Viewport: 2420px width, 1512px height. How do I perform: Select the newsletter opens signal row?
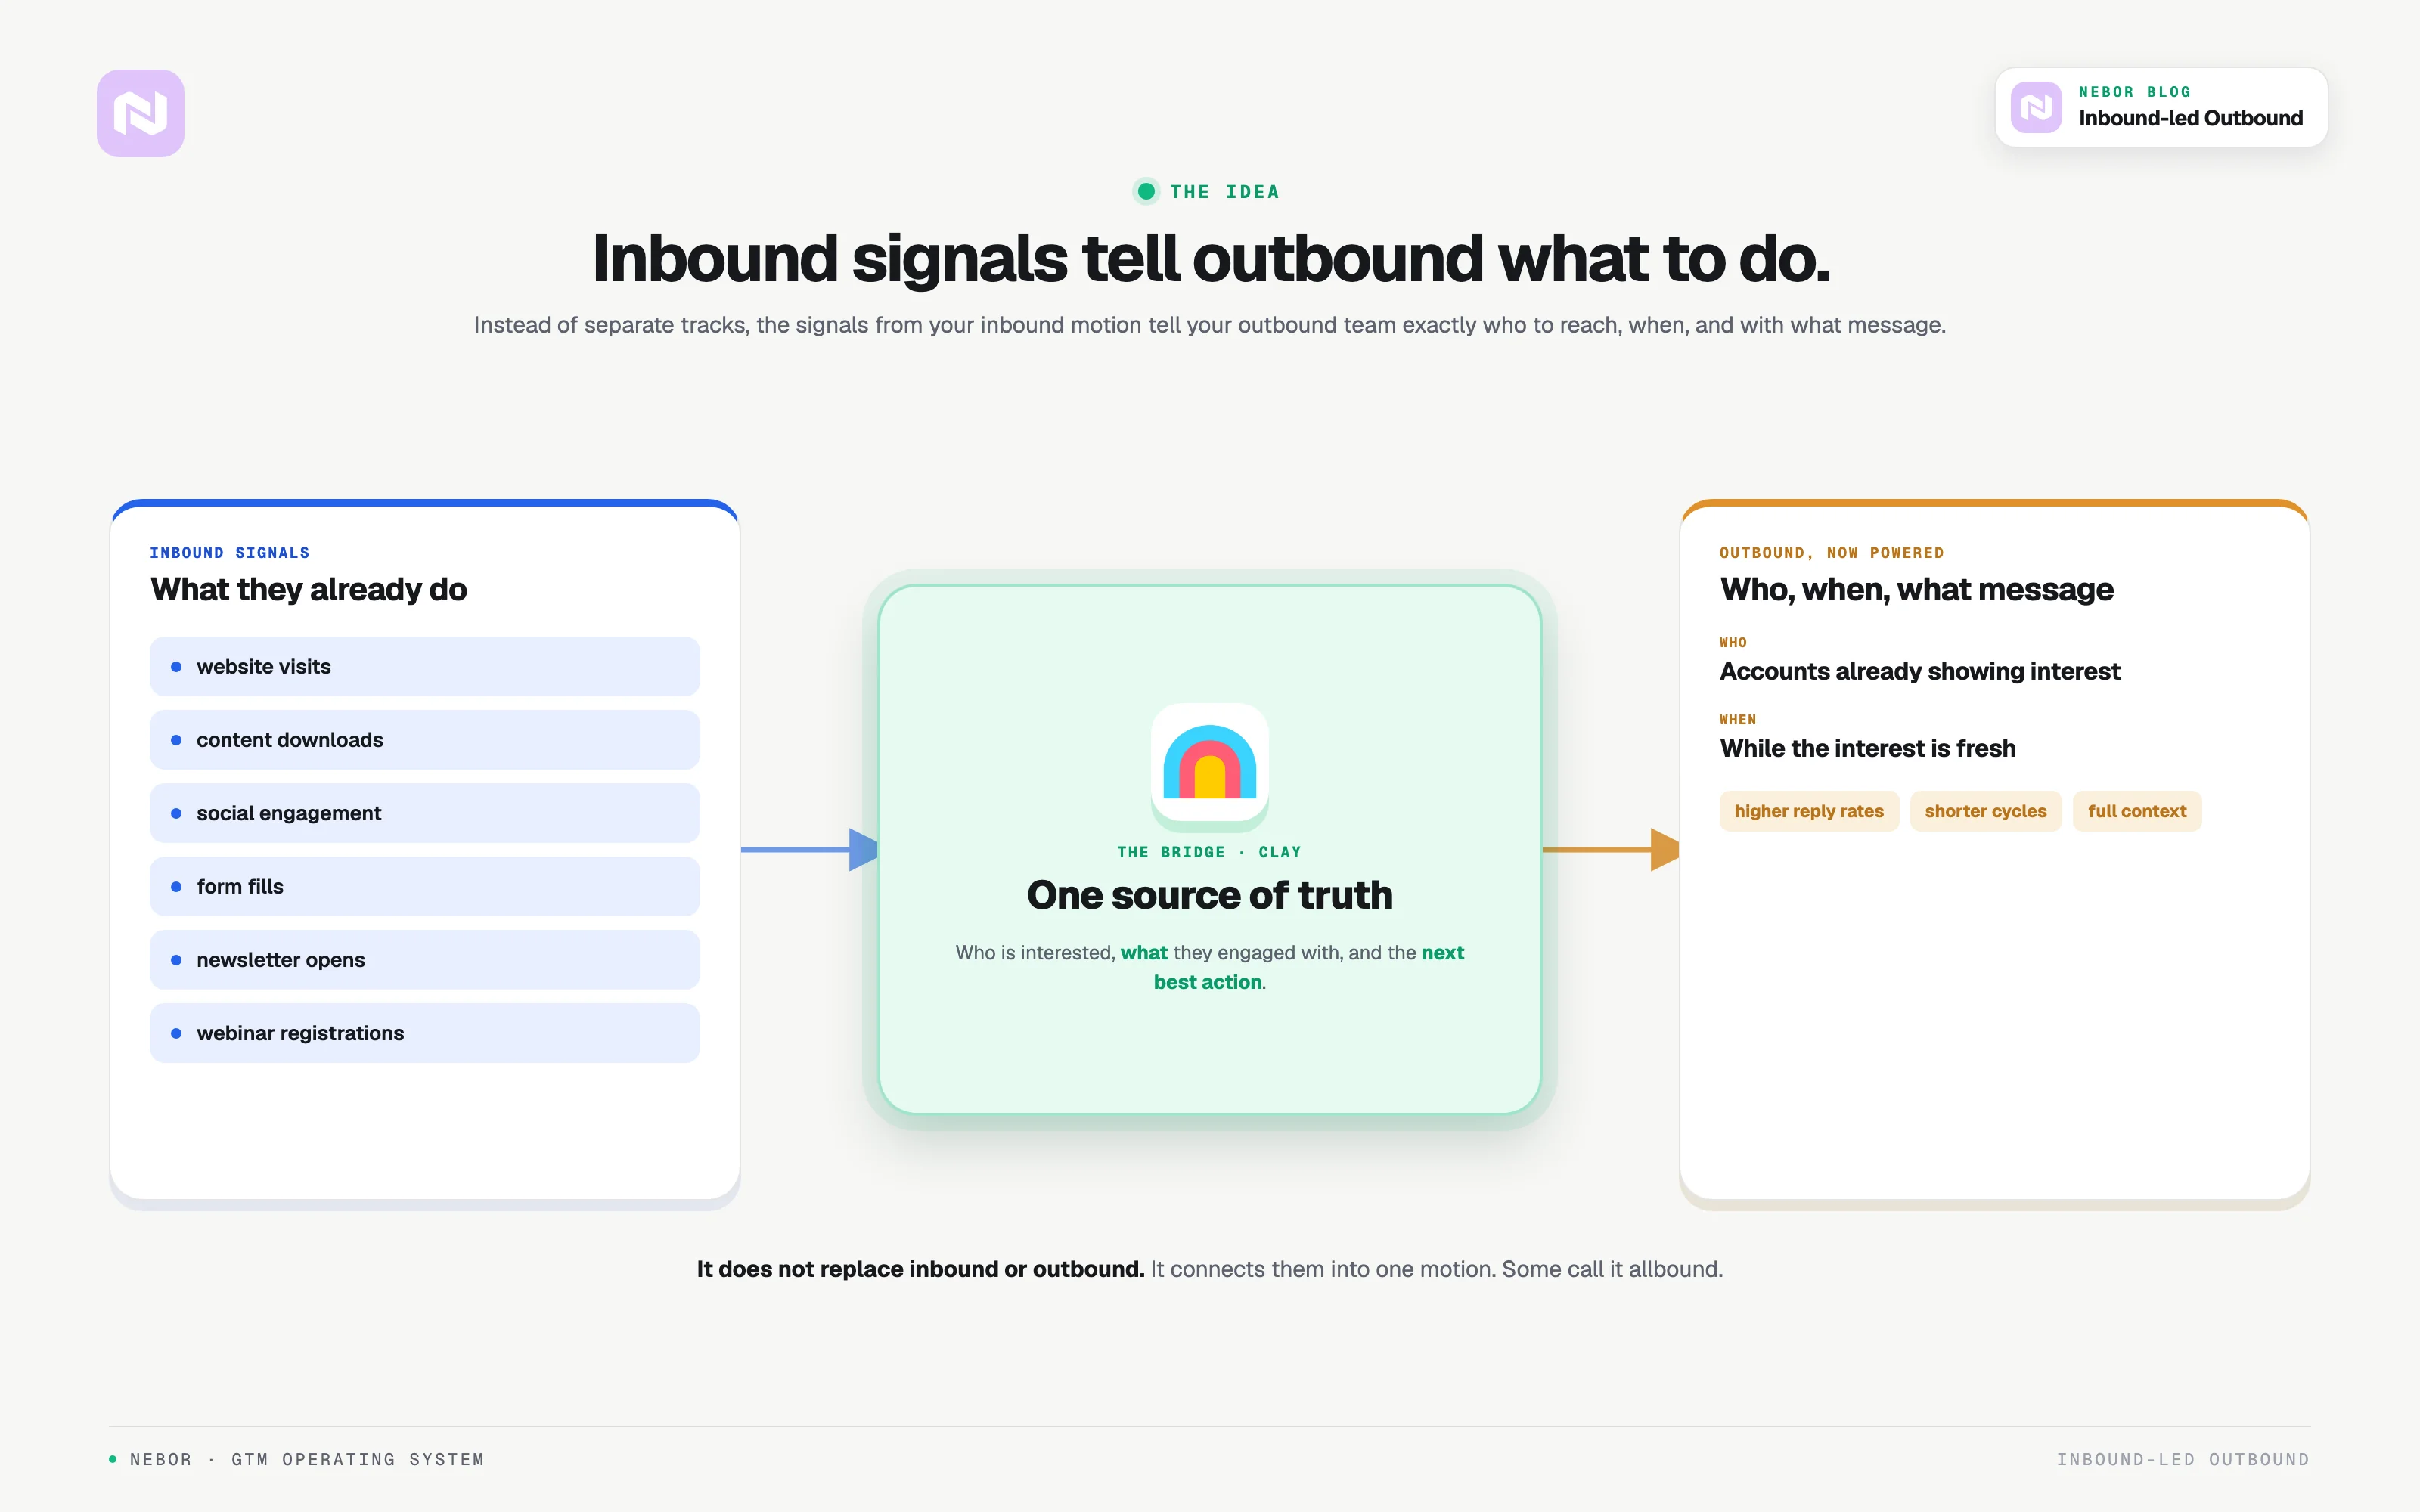[x=425, y=960]
